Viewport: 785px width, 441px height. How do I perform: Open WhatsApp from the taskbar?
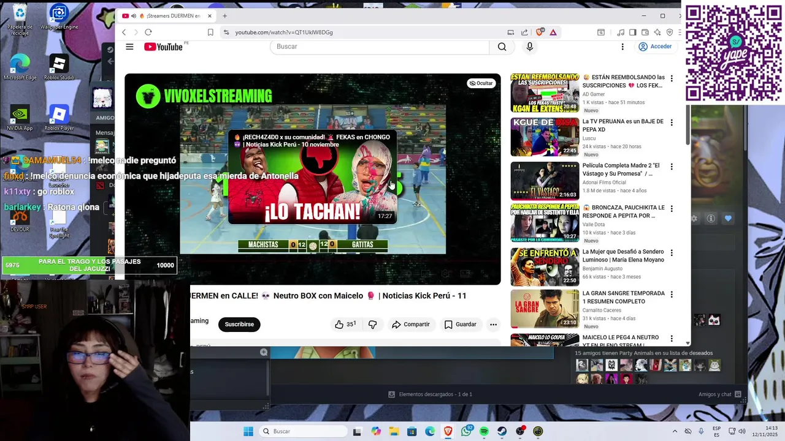pyautogui.click(x=465, y=431)
